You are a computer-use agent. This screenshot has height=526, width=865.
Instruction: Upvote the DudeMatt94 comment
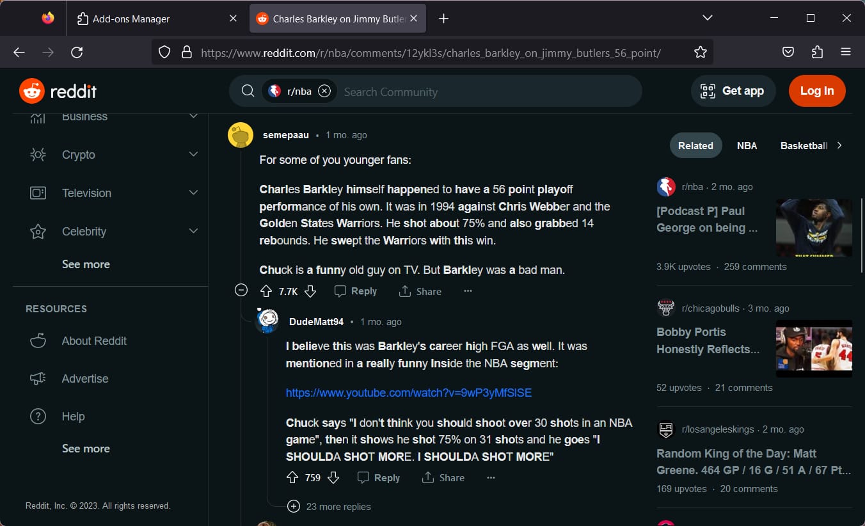coord(292,477)
